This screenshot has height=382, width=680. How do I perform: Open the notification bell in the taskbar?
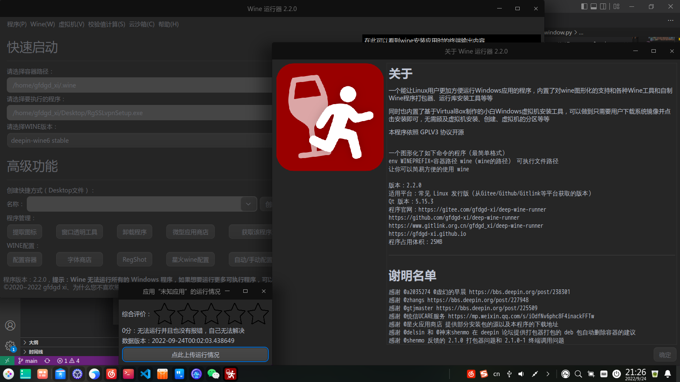668,374
